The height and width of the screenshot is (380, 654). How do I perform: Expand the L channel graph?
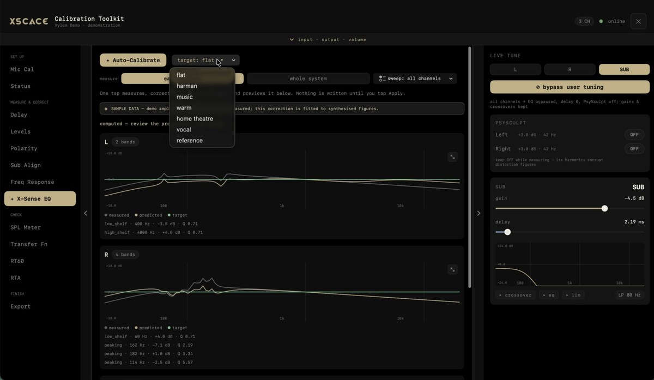click(452, 157)
